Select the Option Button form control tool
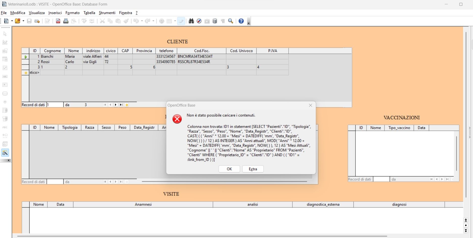The image size is (473, 238). [x=5, y=102]
